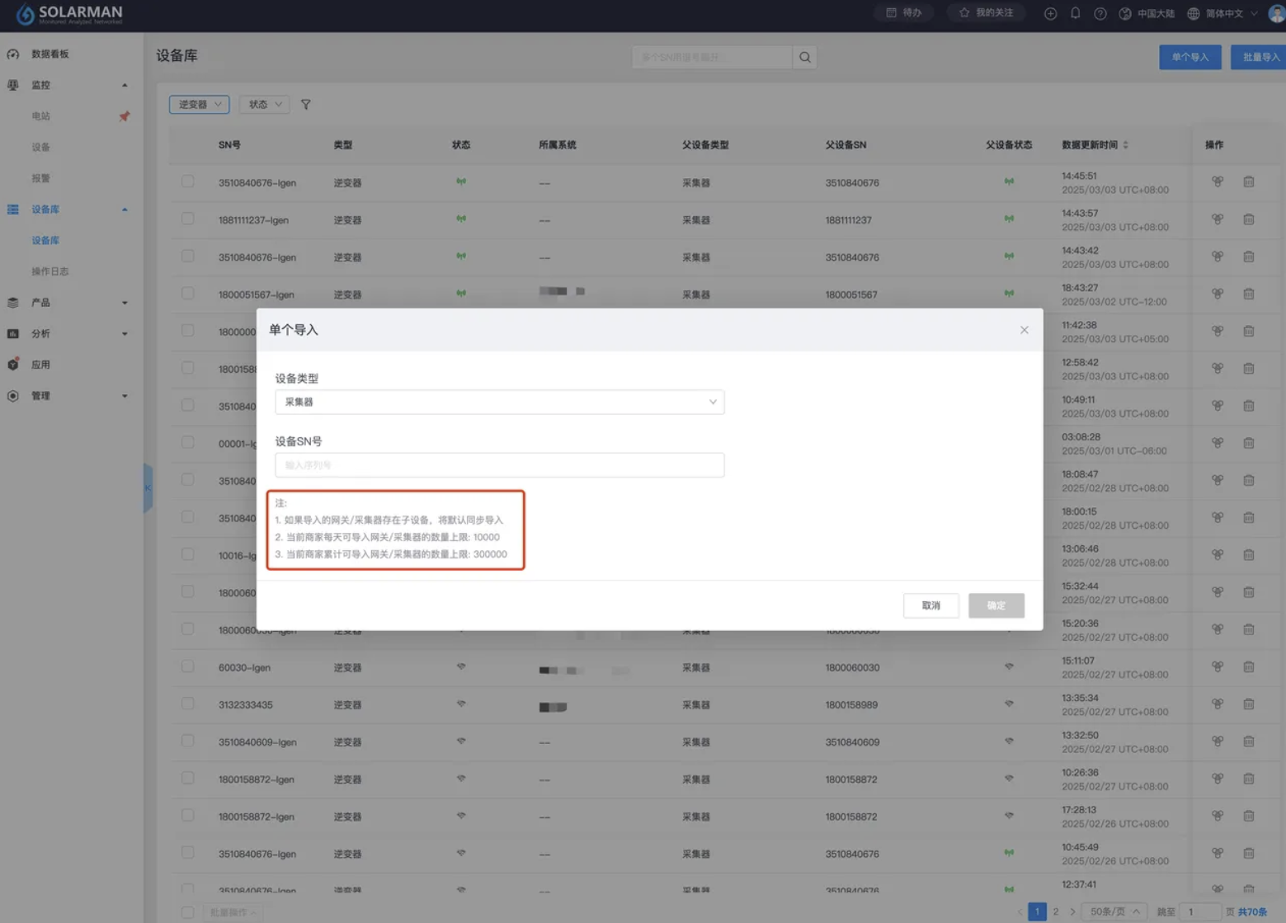Click the plus icon in the top bar
The height and width of the screenshot is (923, 1286).
(x=1050, y=13)
